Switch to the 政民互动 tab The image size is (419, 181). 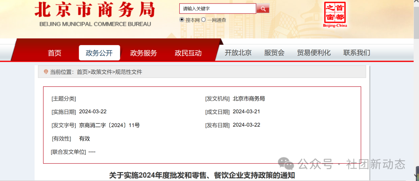click(x=188, y=53)
